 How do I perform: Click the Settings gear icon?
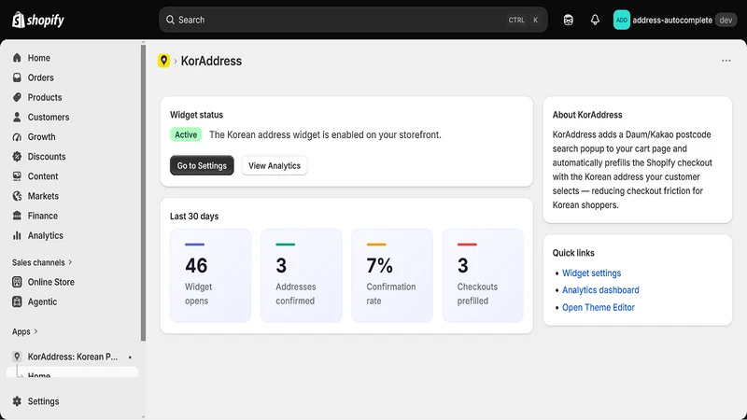17,401
